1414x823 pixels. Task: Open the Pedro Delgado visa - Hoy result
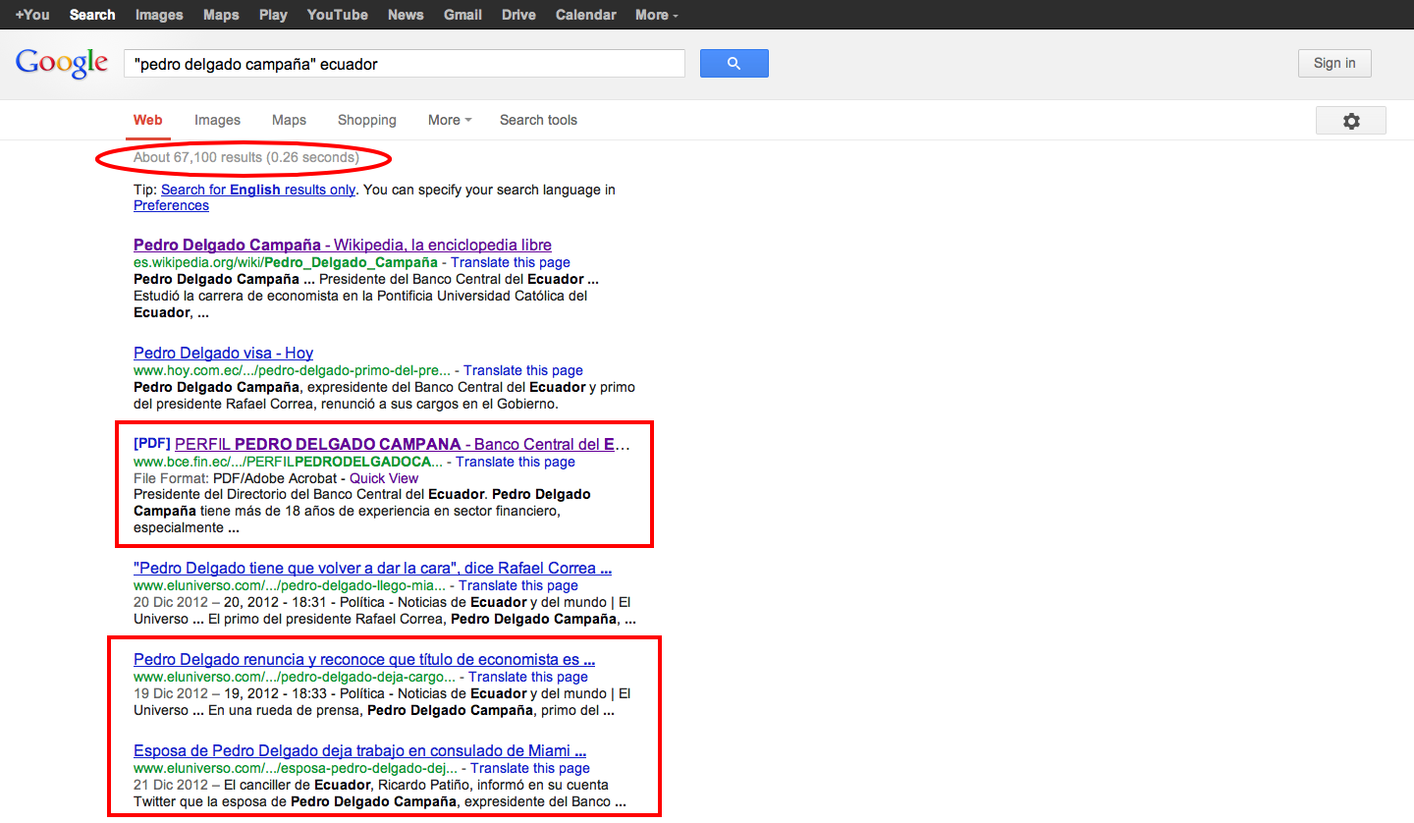tap(224, 353)
